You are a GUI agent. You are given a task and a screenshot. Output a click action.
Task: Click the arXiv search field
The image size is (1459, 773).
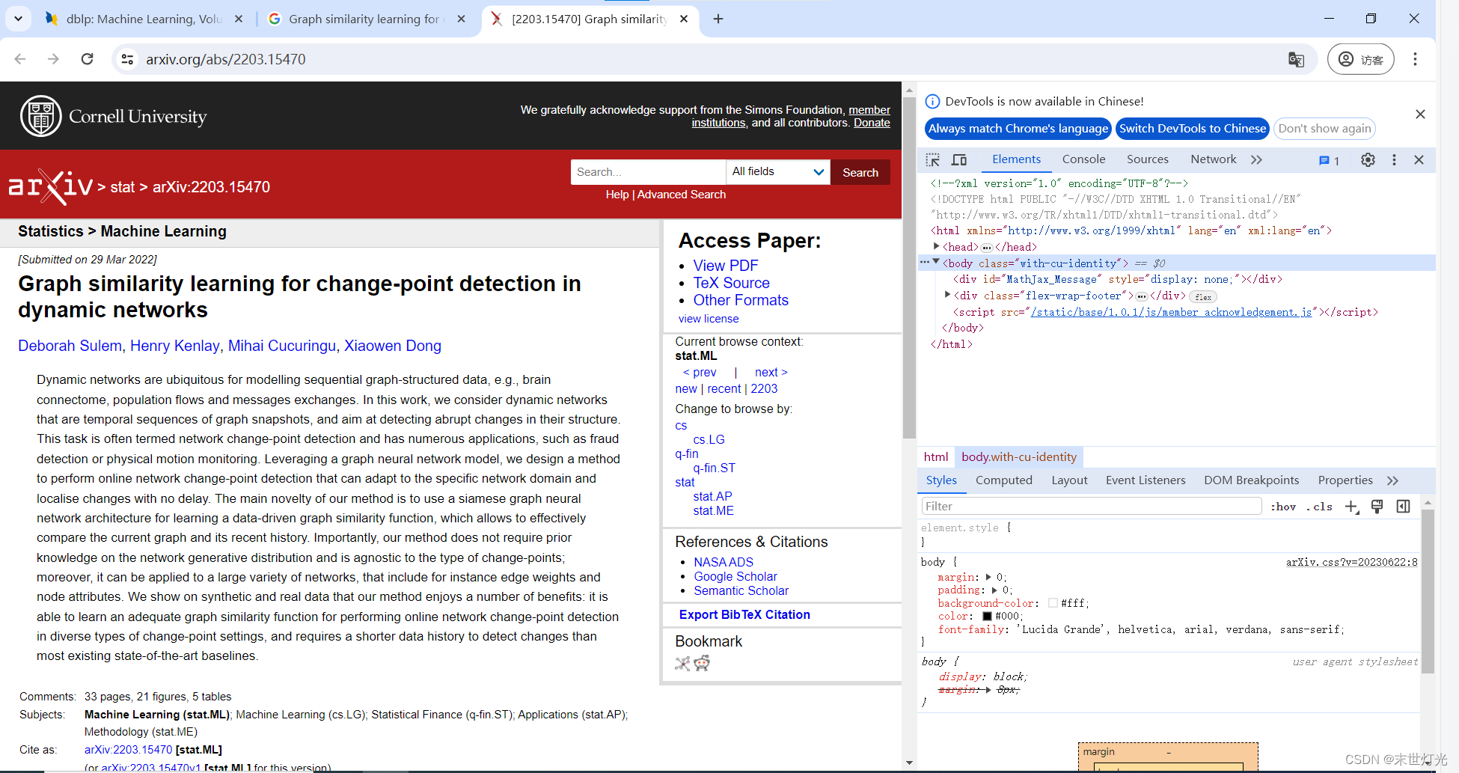tap(648, 172)
